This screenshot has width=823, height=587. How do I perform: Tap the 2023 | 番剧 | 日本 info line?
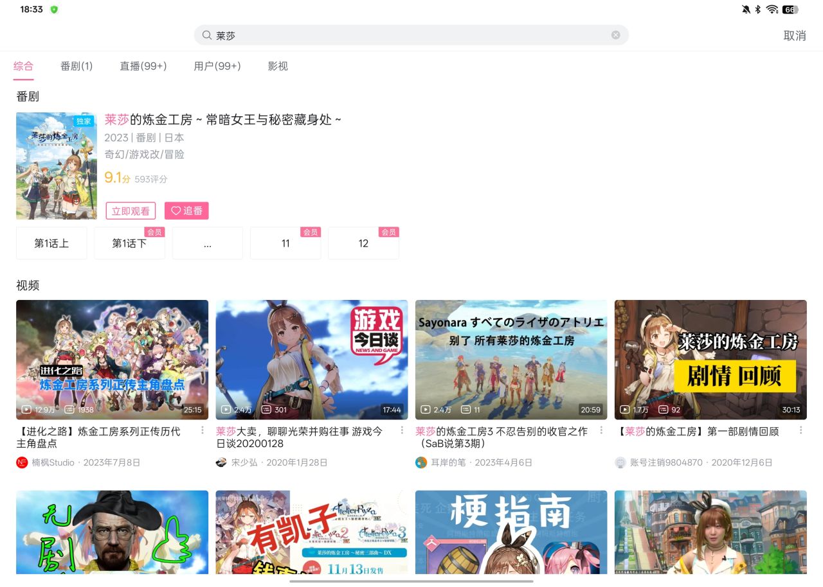coord(145,137)
